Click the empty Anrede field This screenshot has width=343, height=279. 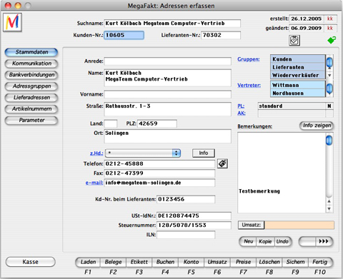click(x=168, y=61)
